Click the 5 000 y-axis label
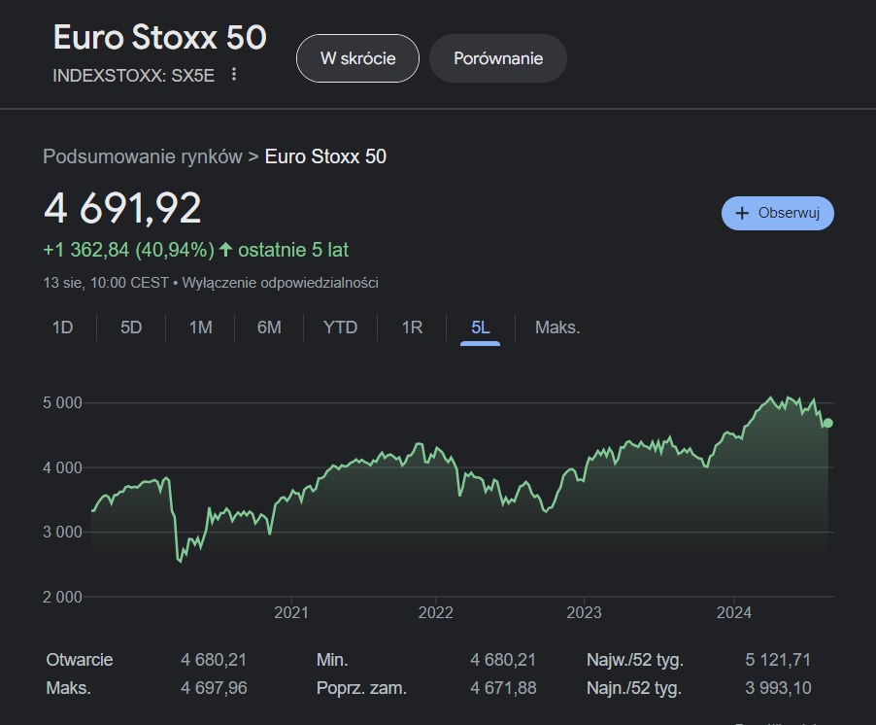This screenshot has height=725, width=876. [62, 403]
